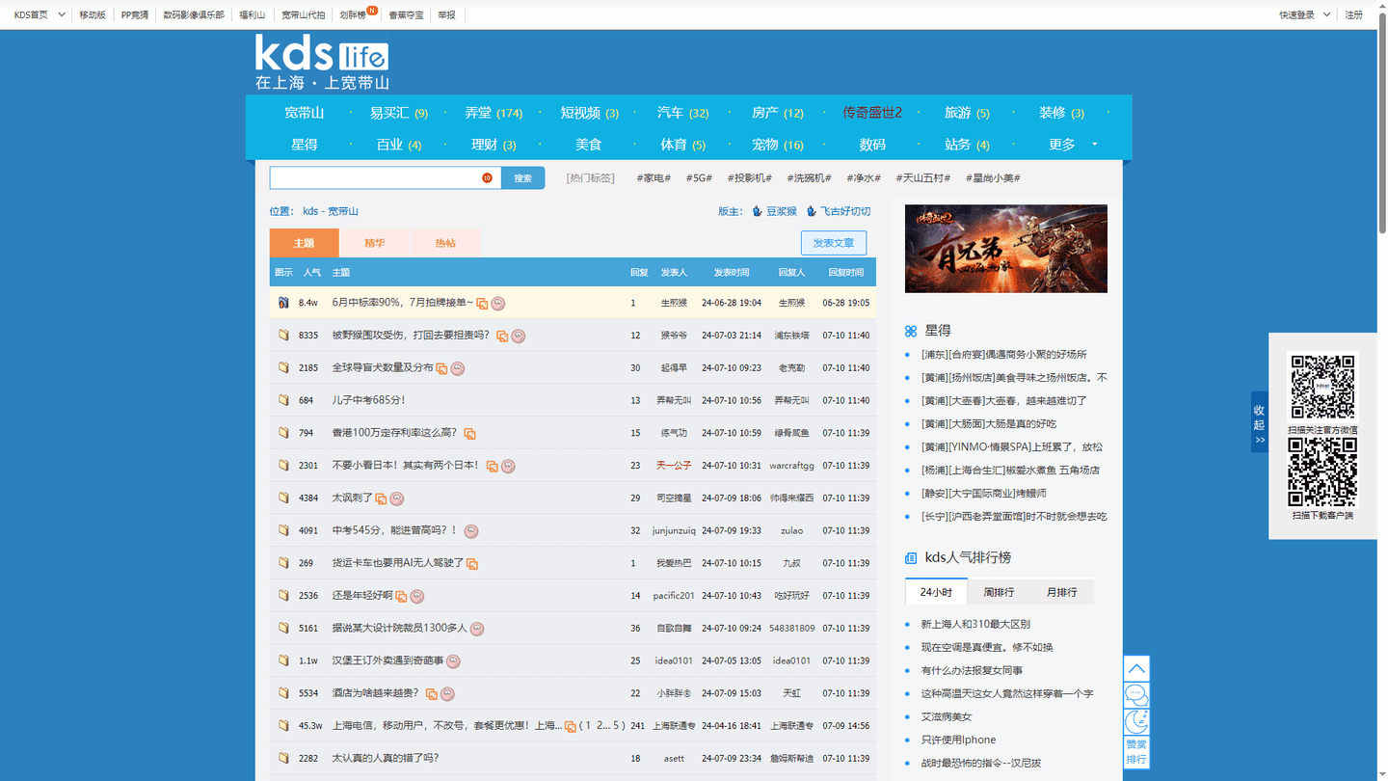1388x781 pixels.
Task: Open the #天山五村# hot tag
Action: pyautogui.click(x=923, y=178)
